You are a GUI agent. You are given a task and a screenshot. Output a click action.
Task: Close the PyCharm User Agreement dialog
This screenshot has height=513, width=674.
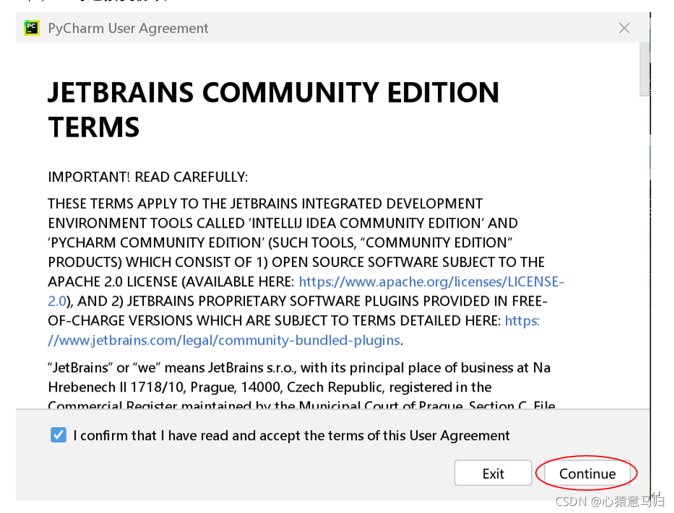click(624, 29)
